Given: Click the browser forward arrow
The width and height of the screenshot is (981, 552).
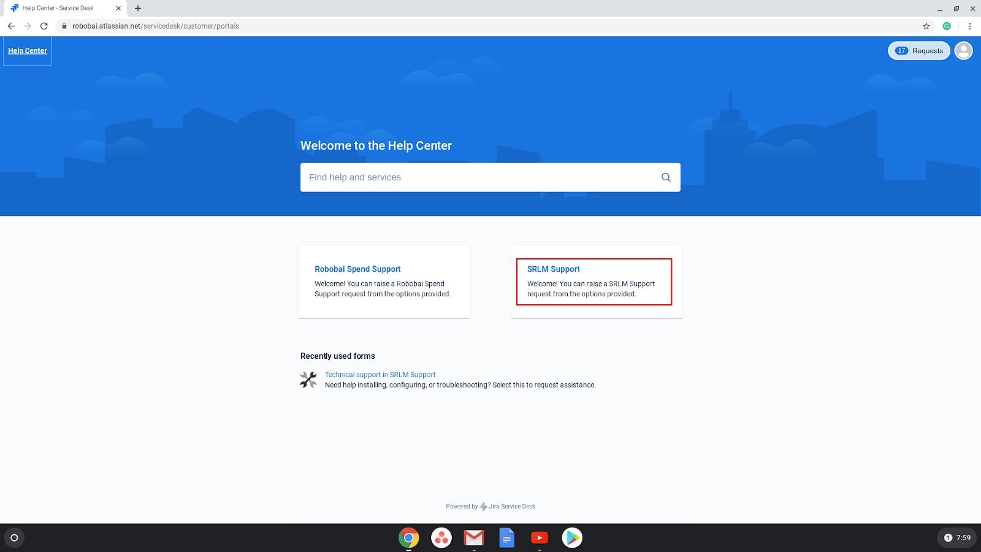Looking at the screenshot, I should [28, 26].
